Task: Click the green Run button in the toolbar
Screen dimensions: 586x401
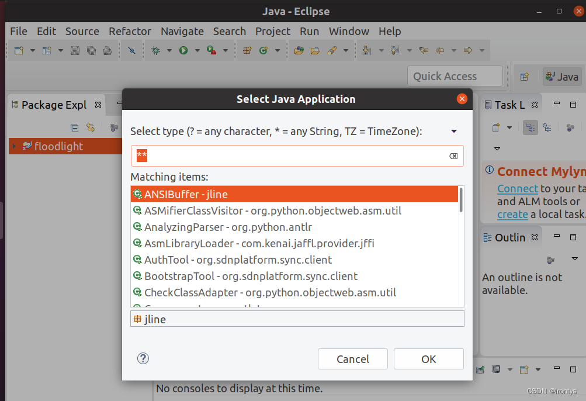Action: [x=183, y=50]
